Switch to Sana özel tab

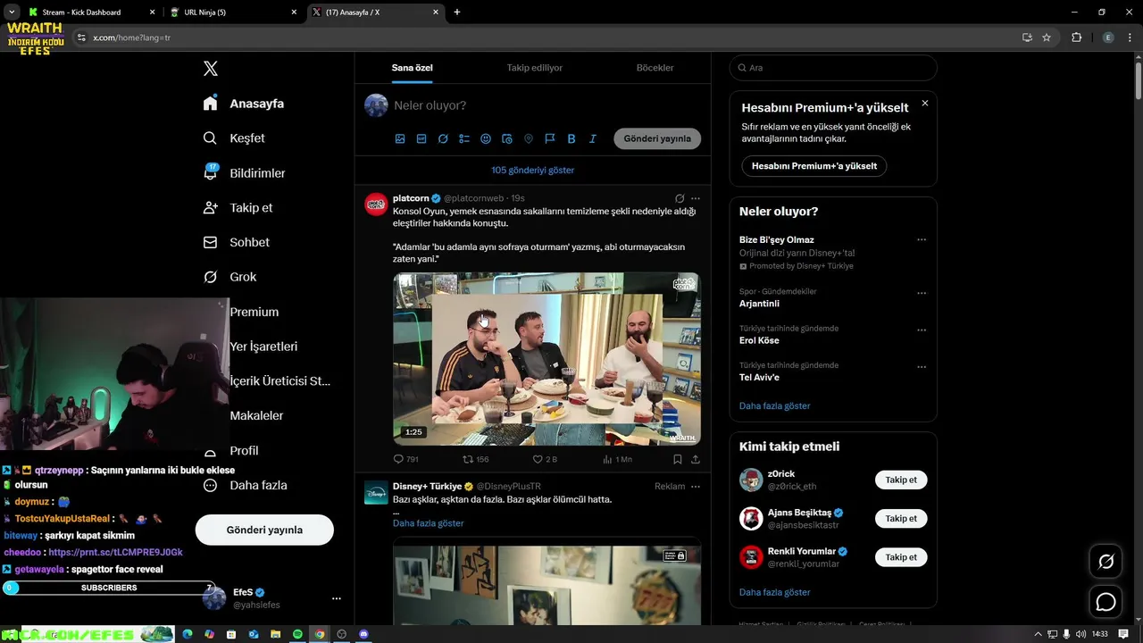tap(412, 68)
